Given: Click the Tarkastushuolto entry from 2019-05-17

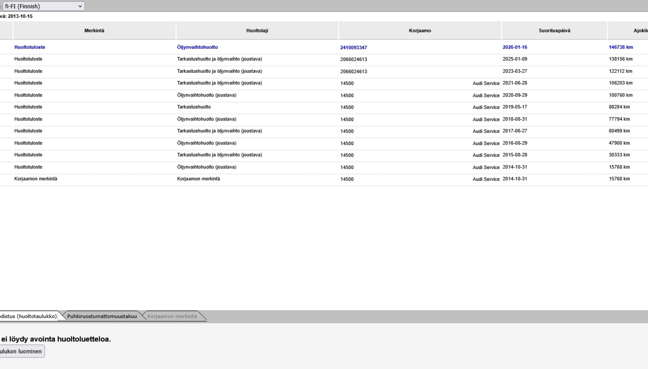Looking at the screenshot, I should (x=194, y=107).
